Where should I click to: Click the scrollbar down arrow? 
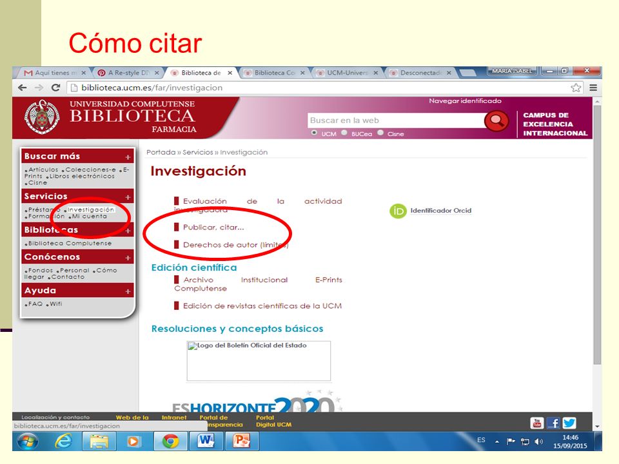pyautogui.click(x=597, y=426)
